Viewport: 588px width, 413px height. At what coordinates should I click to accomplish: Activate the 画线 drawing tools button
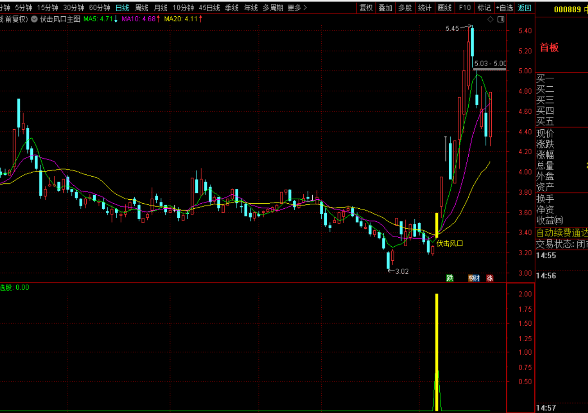[x=445, y=8]
